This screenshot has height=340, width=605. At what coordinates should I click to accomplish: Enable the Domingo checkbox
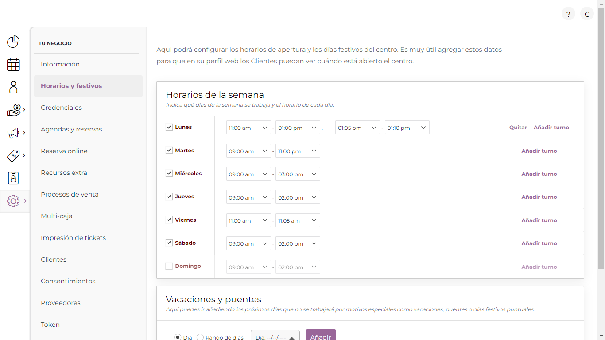pos(169,266)
